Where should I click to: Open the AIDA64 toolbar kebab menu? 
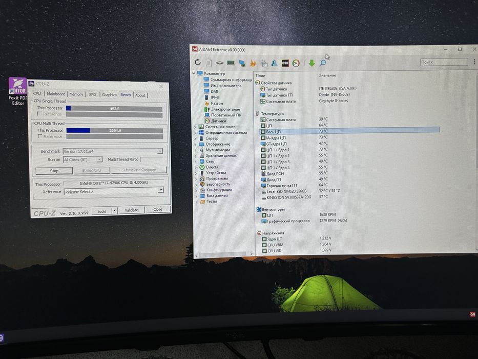[x=474, y=62]
